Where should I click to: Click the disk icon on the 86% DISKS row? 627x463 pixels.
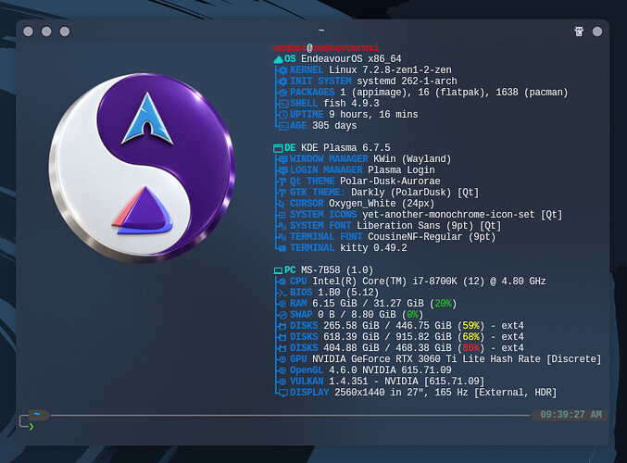282,349
